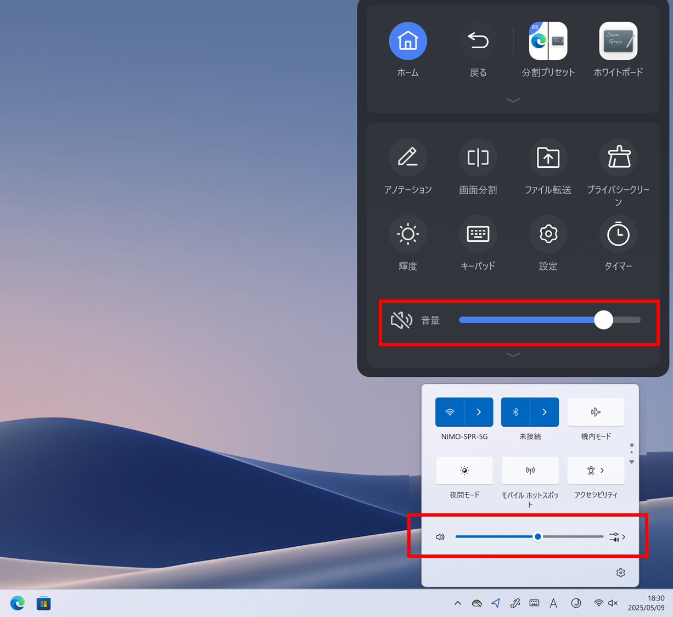Expand Wi-Fi networks list chevron
This screenshot has width=673, height=617.
(479, 412)
